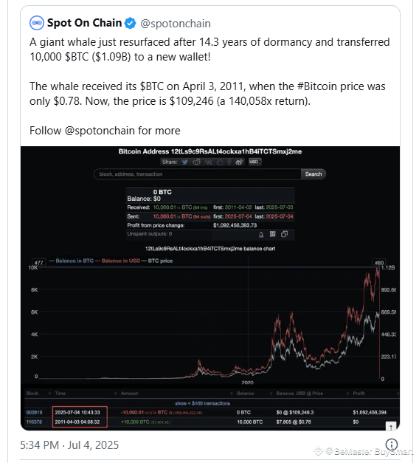Open the USD currency dropdown
The width and height of the screenshot is (419, 463).
[x=254, y=162]
